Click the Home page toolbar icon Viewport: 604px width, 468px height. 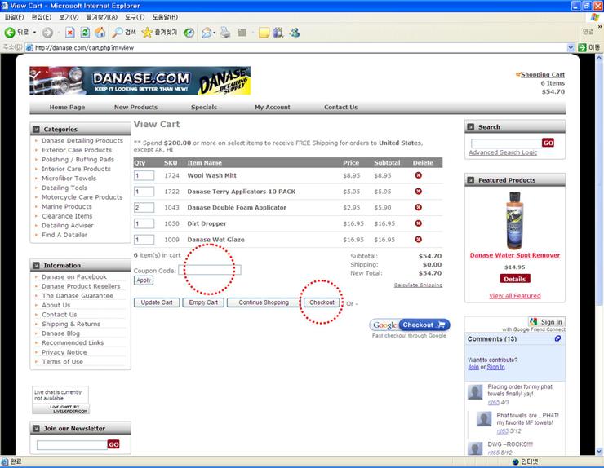tap(100, 33)
